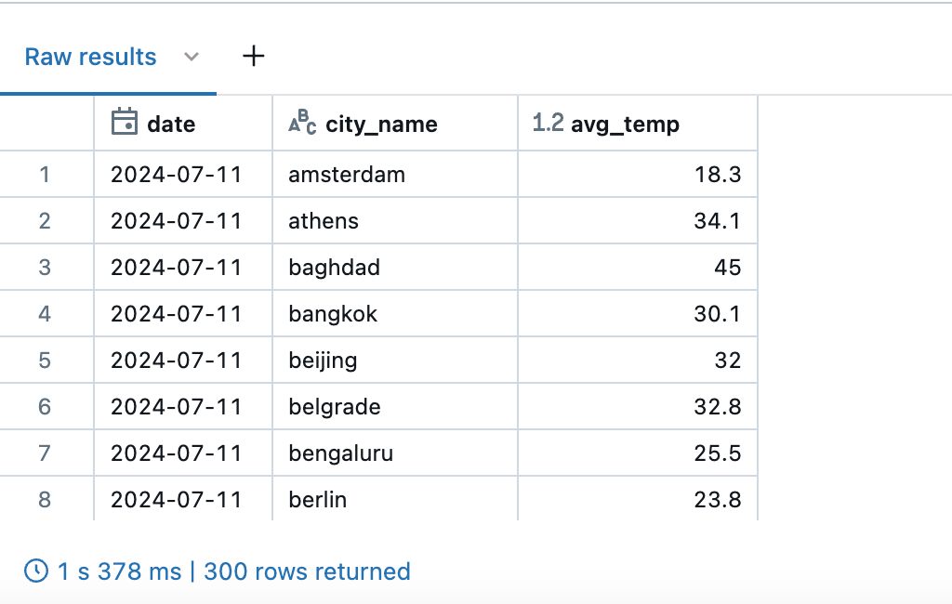Click the 1 s 378 ms duration text
Screen dimensions: 952x604
(119, 571)
